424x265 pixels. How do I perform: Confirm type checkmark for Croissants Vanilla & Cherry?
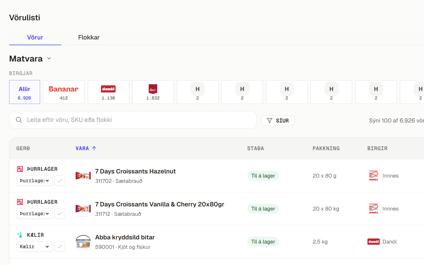point(60,213)
